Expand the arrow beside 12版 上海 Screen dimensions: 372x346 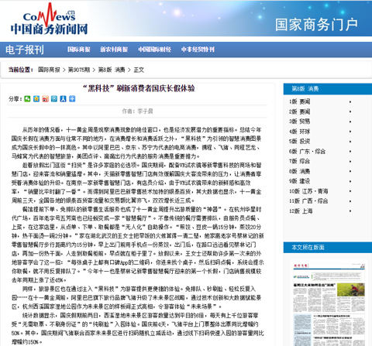click(x=350, y=211)
